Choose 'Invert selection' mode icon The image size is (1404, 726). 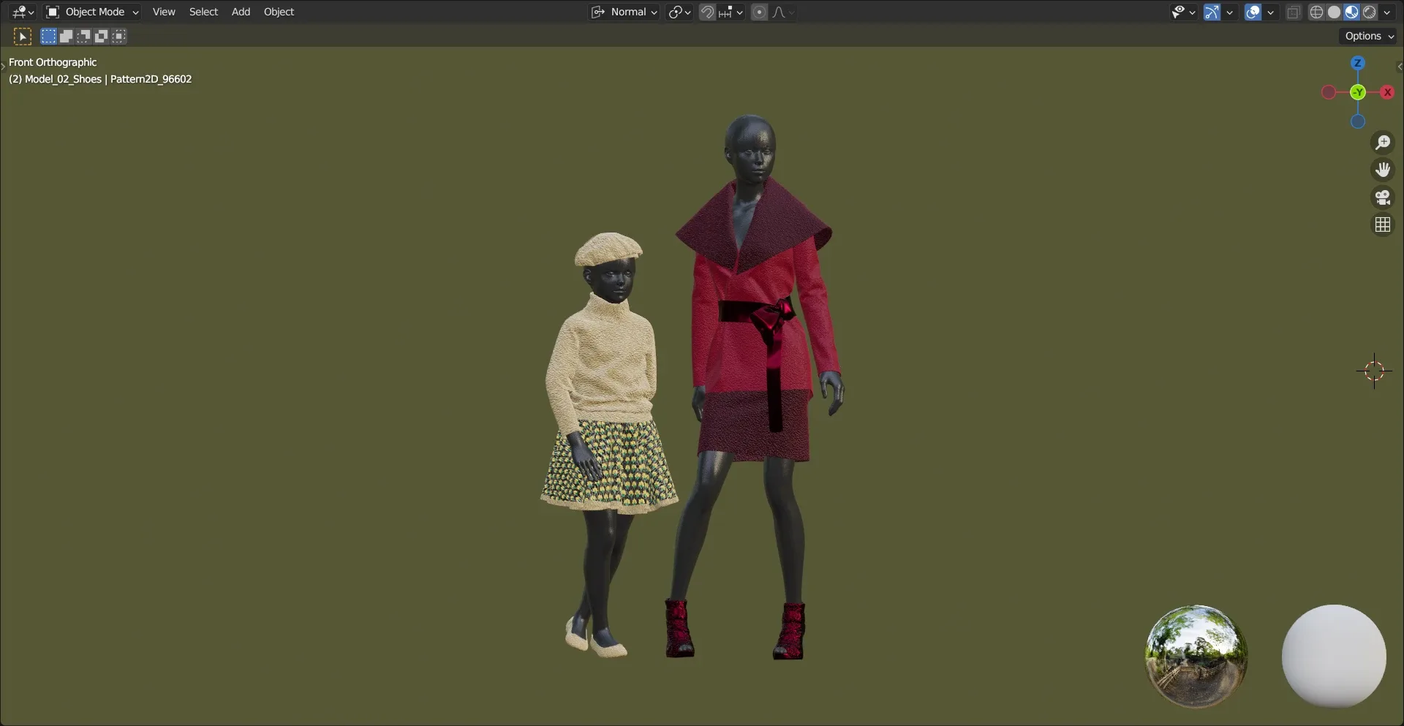coord(101,36)
